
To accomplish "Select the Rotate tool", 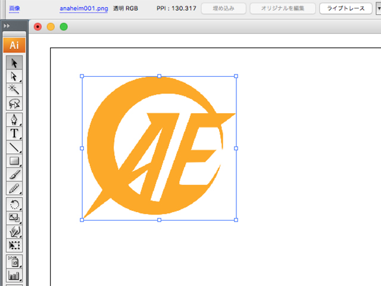I will pos(14,204).
